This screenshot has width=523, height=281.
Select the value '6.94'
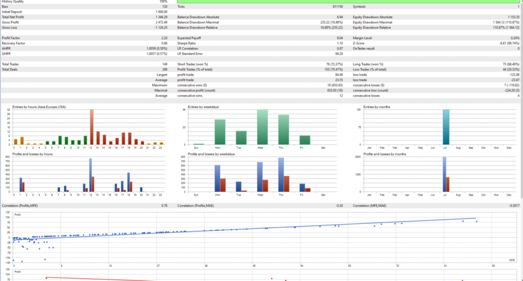point(340,17)
